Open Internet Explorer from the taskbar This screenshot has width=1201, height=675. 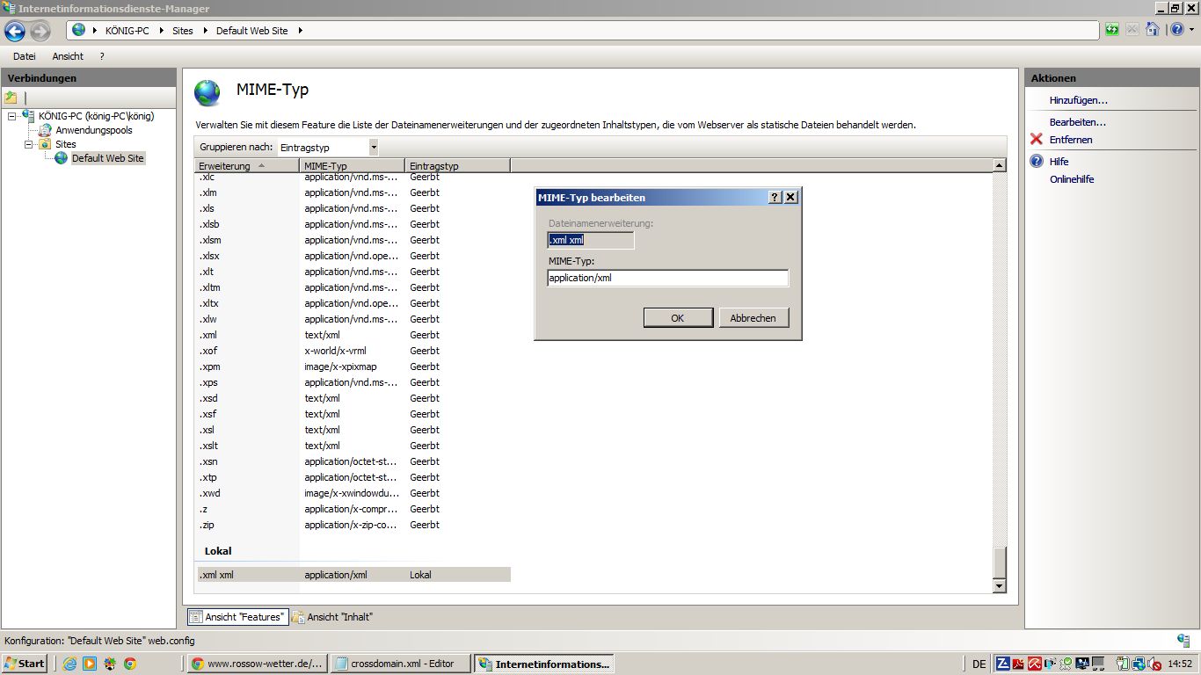pyautogui.click(x=70, y=664)
